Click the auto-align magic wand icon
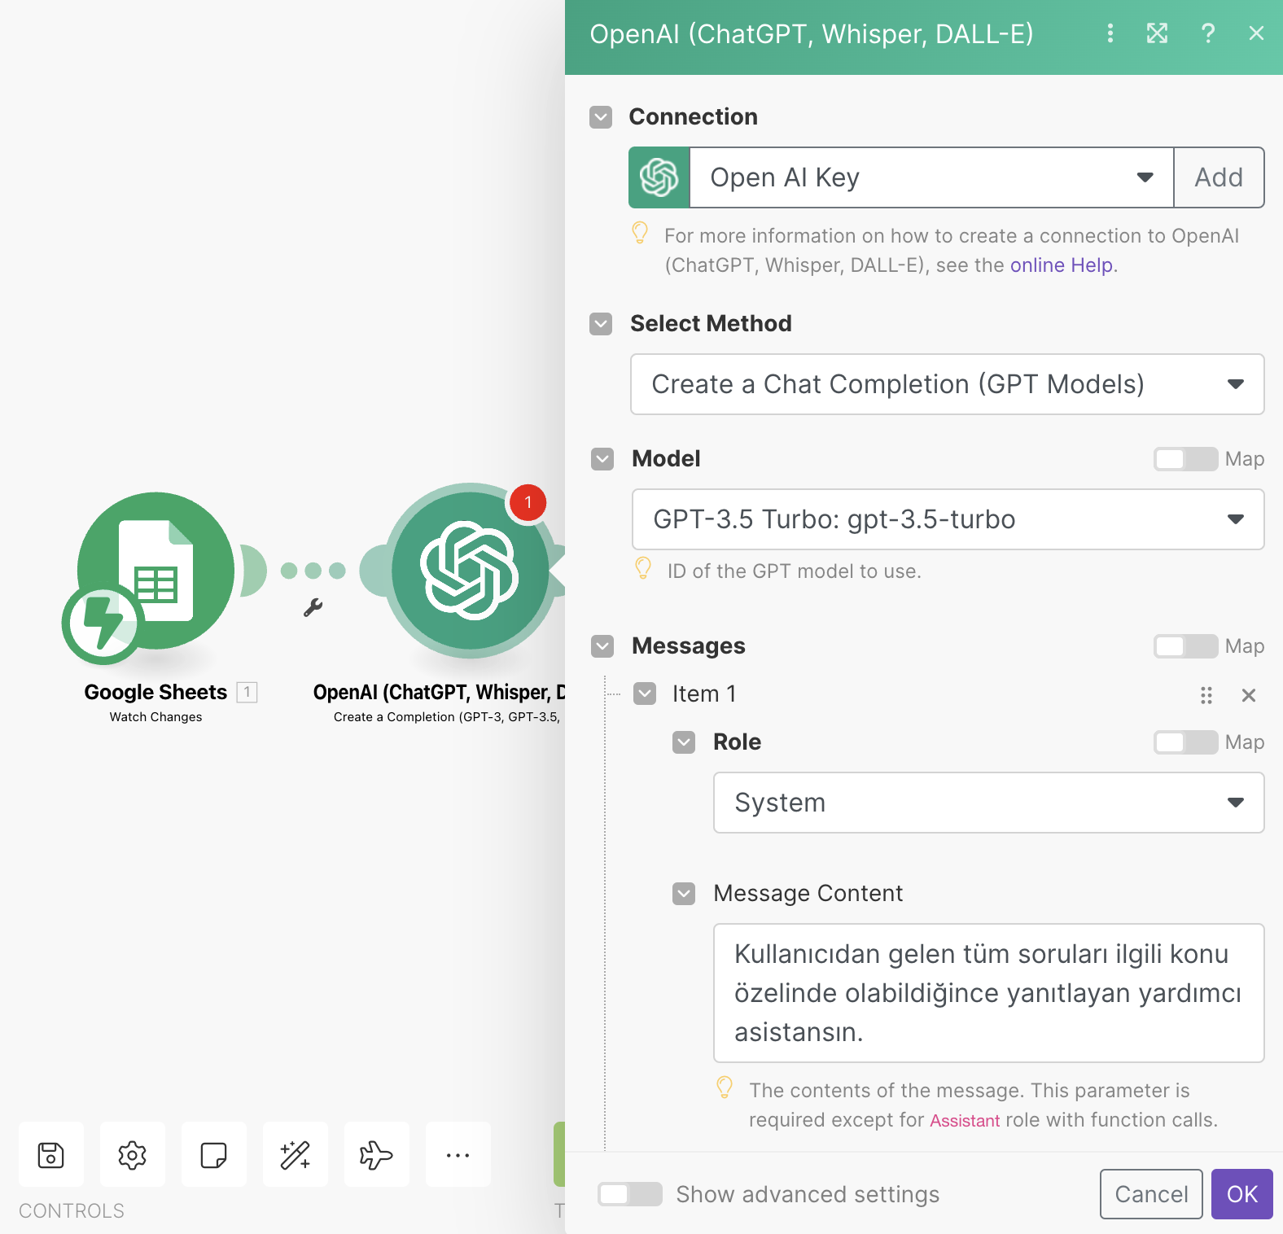This screenshot has height=1234, width=1283. click(x=296, y=1154)
